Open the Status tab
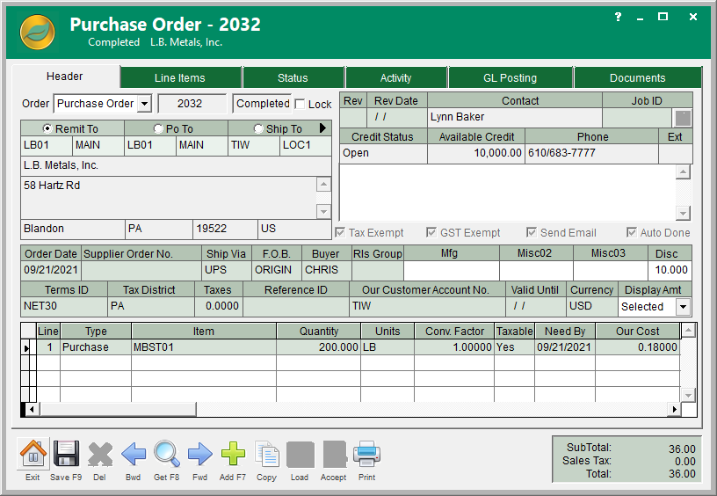Image resolution: width=717 pixels, height=496 pixels. click(293, 77)
